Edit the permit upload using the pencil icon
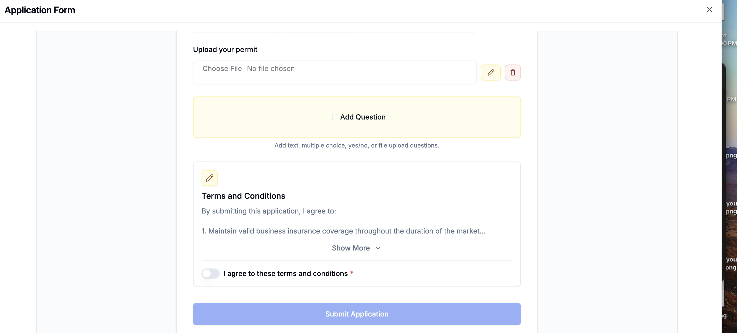Image resolution: width=737 pixels, height=333 pixels. (x=490, y=72)
